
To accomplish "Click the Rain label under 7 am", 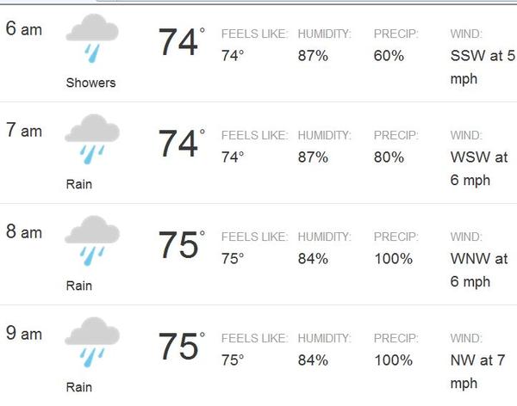I will click(x=78, y=184).
